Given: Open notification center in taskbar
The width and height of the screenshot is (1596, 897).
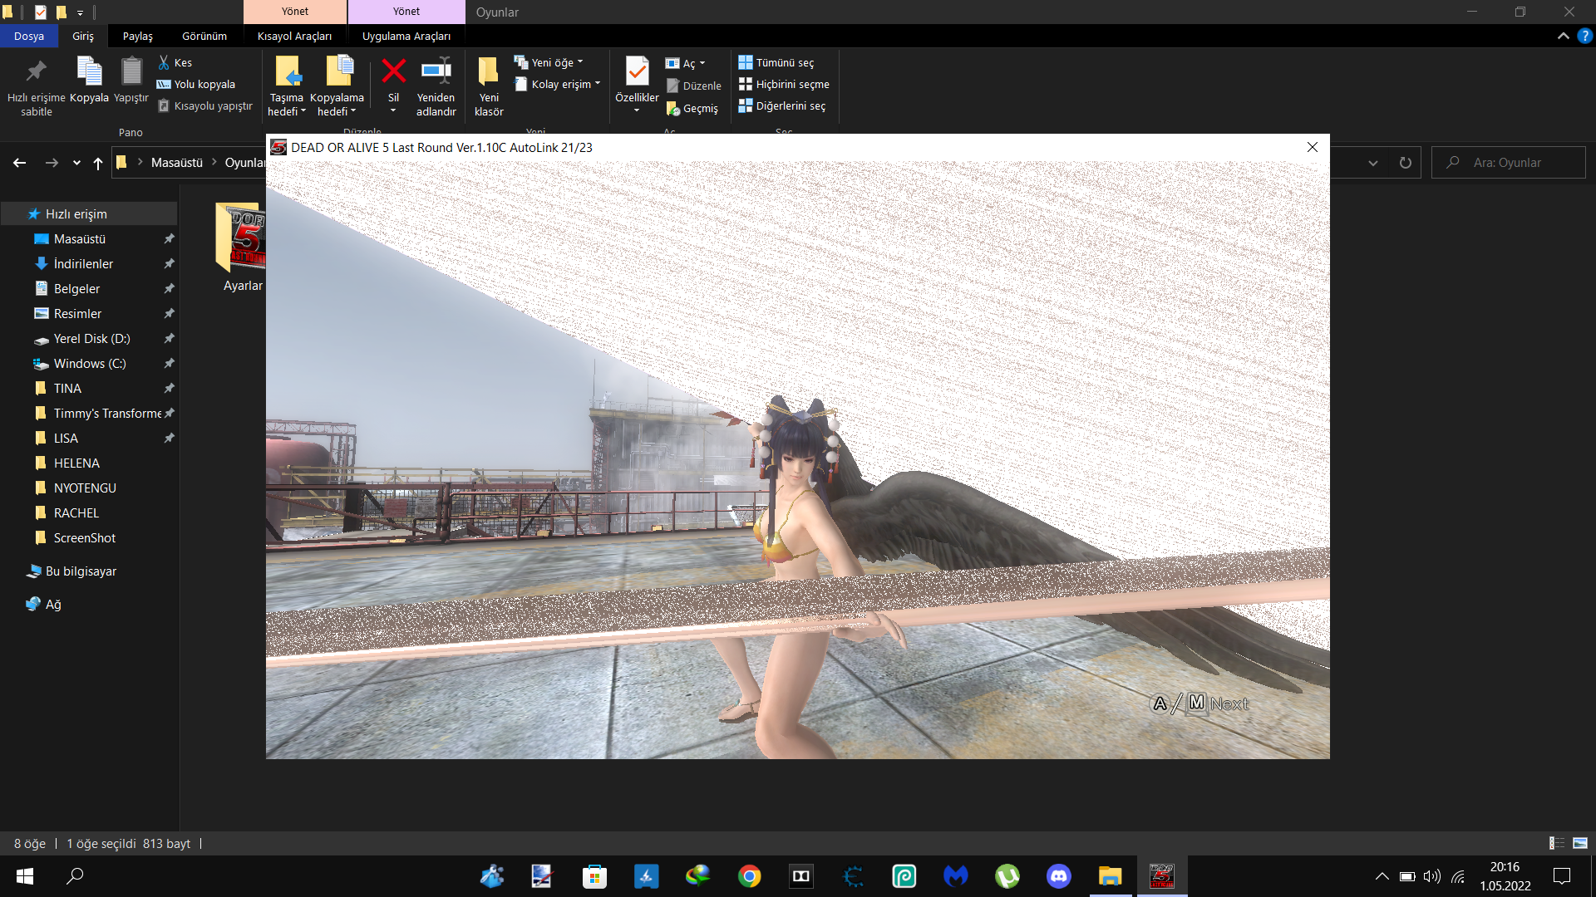Looking at the screenshot, I should point(1562,876).
